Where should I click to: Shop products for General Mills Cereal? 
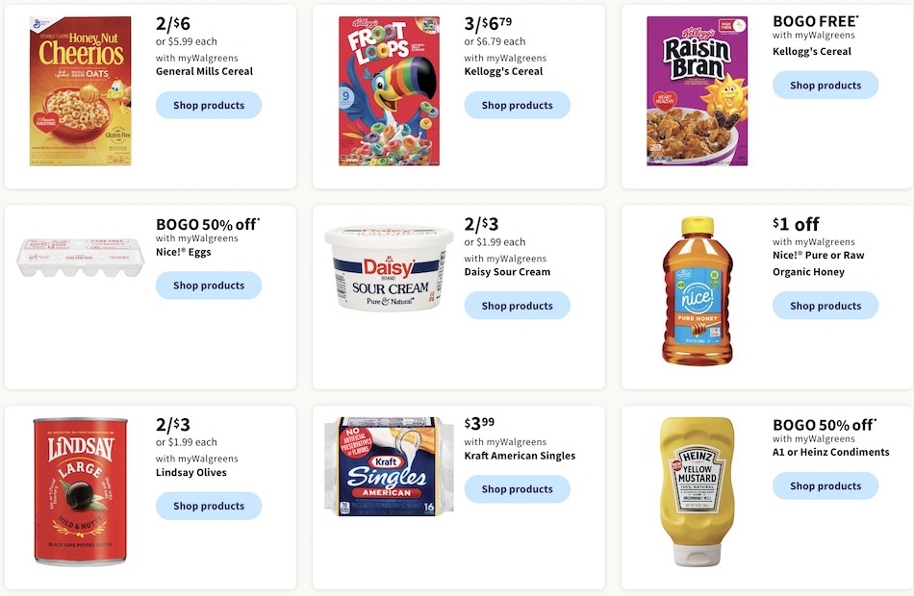(209, 106)
